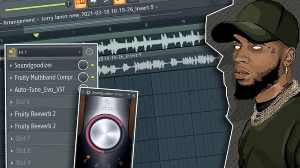Click bar 10 on the timeline ruler
The width and height of the screenshot is (300, 168).
click(x=183, y=21)
